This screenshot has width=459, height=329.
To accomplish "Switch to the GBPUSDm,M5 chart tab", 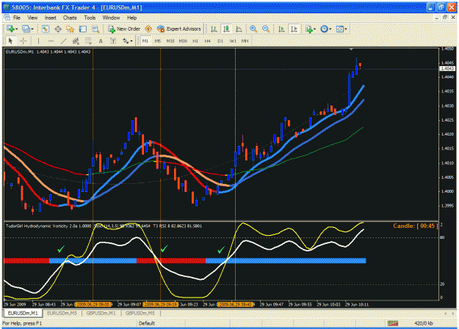I will 140,313.
